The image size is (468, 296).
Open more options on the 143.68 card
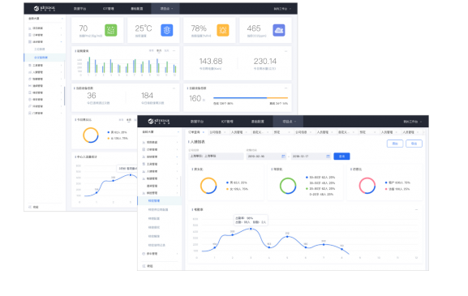click(286, 51)
